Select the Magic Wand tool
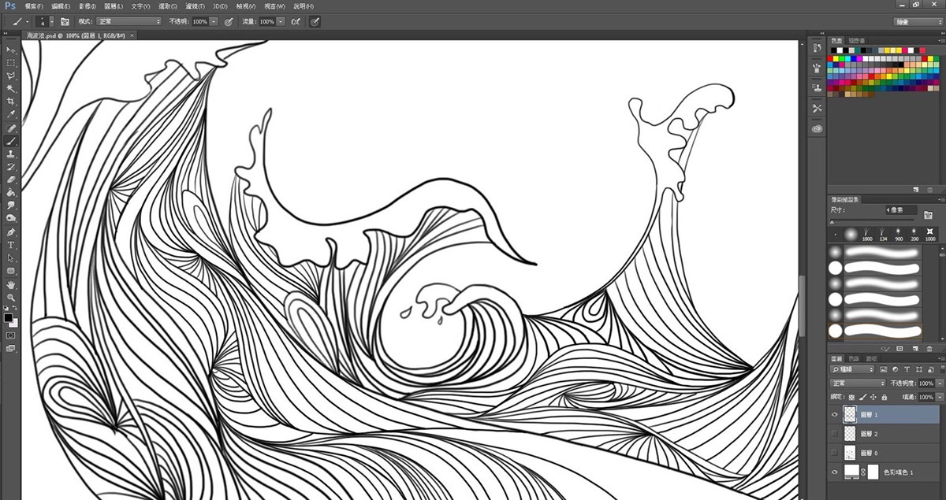946x500 pixels. 11,89
